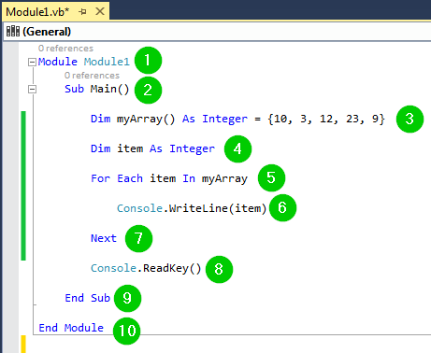Click green marker number 5
This screenshot has width=431, height=353.
click(x=271, y=178)
